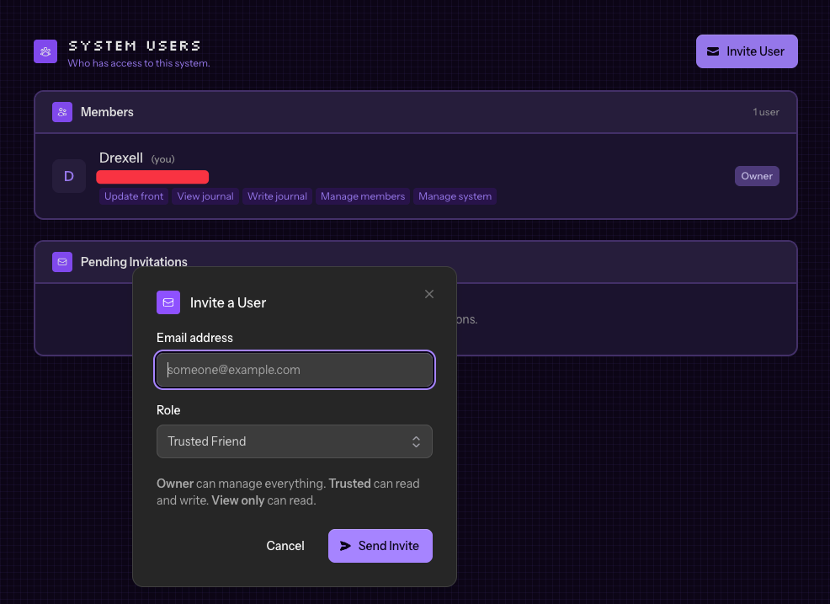Click the envelope icon in Invite a User dialog

coord(168,302)
